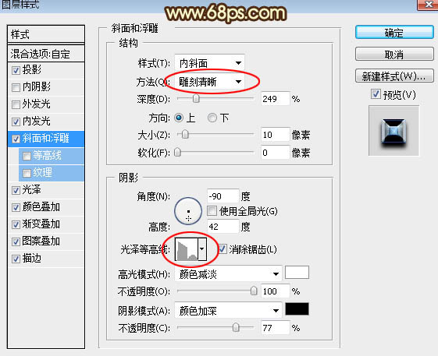Select the 下 direction radio button

(212, 118)
